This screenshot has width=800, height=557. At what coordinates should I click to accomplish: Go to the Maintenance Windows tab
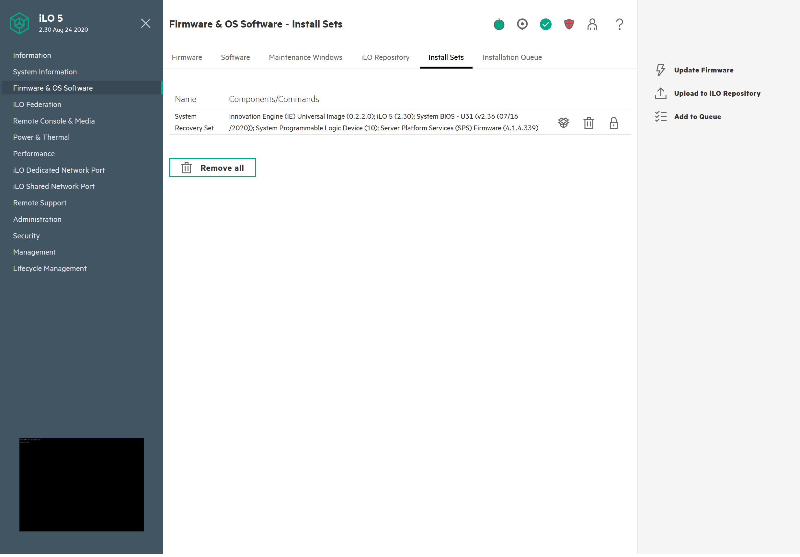(305, 57)
